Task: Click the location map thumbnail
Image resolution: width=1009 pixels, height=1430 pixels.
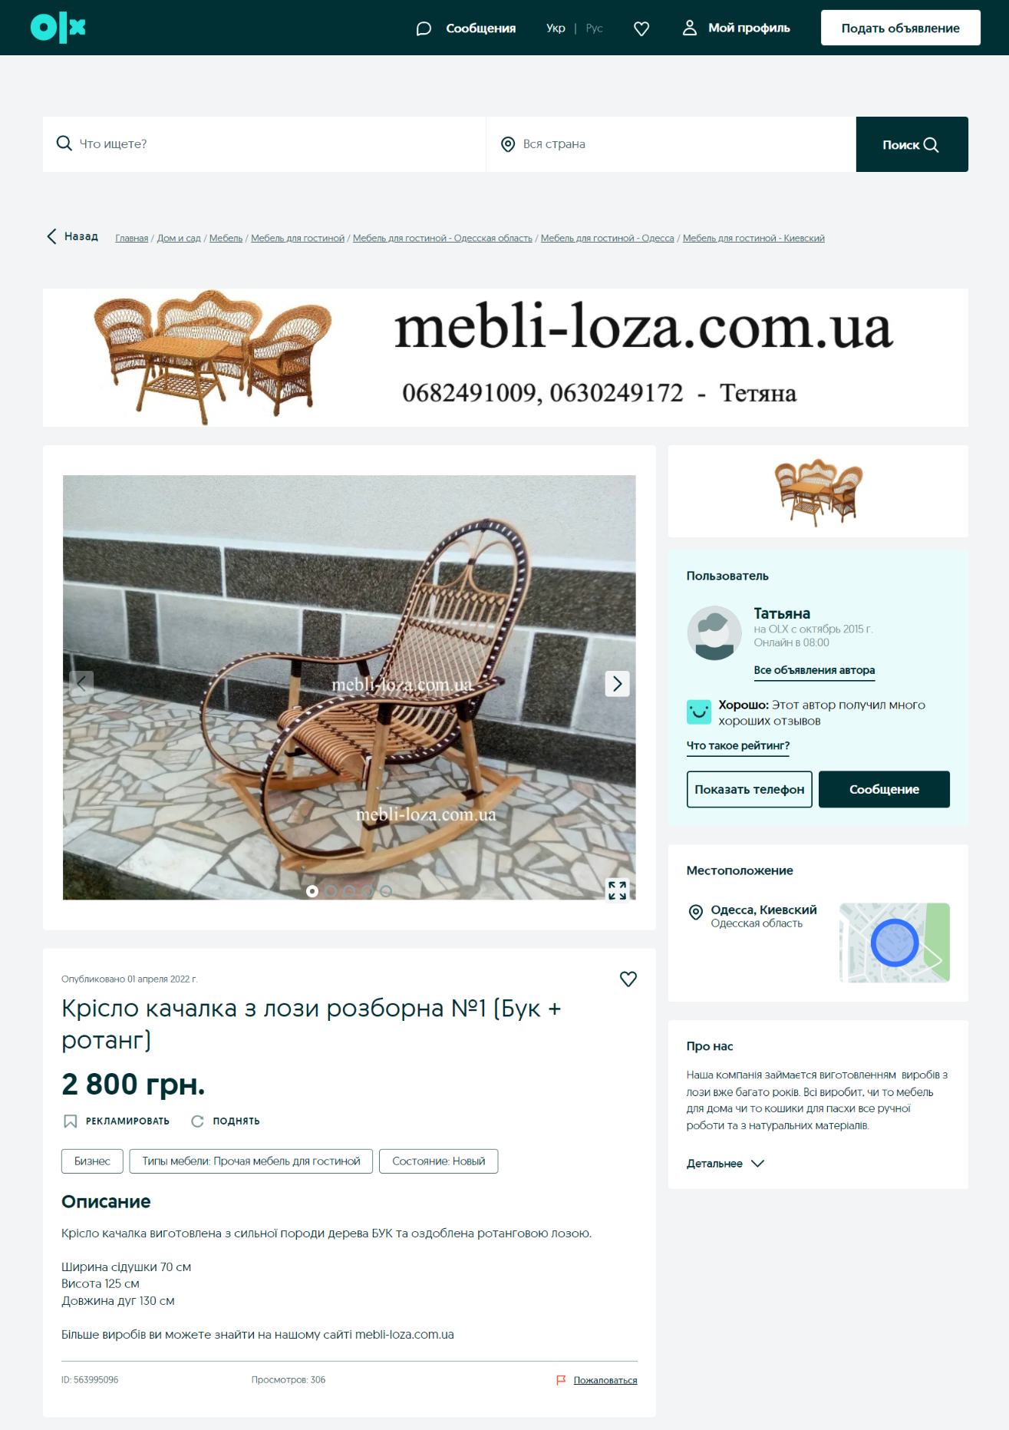Action: 894,942
